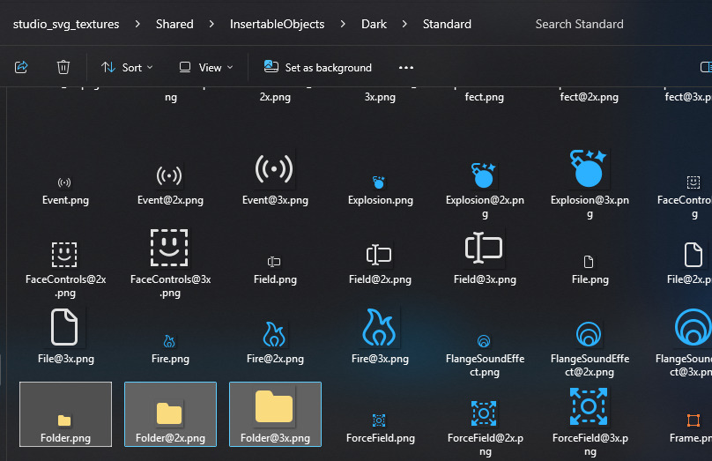Select the Event@2x.png icon
The image size is (712, 461).
[169, 175]
